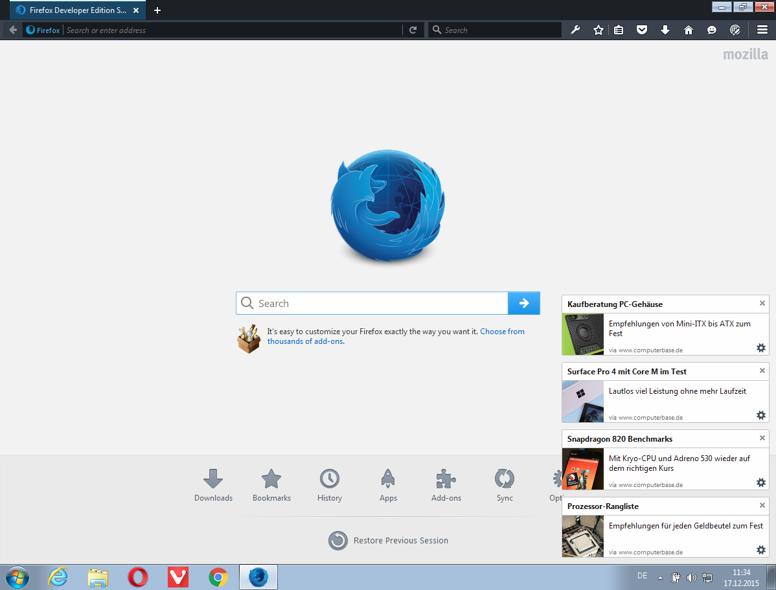Open History from the start page

330,485
